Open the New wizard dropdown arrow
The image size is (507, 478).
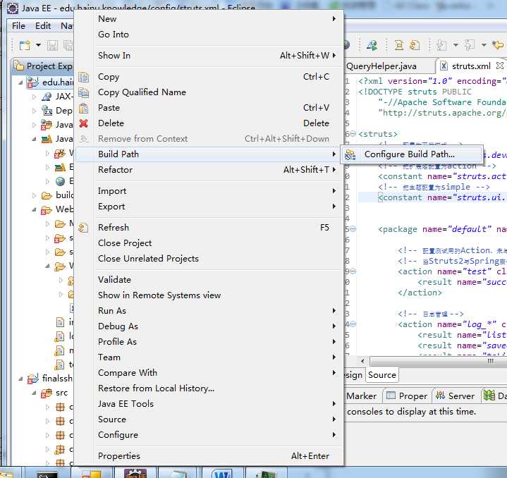38,45
